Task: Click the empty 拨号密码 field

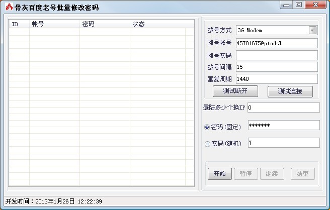Action: [x=277, y=55]
